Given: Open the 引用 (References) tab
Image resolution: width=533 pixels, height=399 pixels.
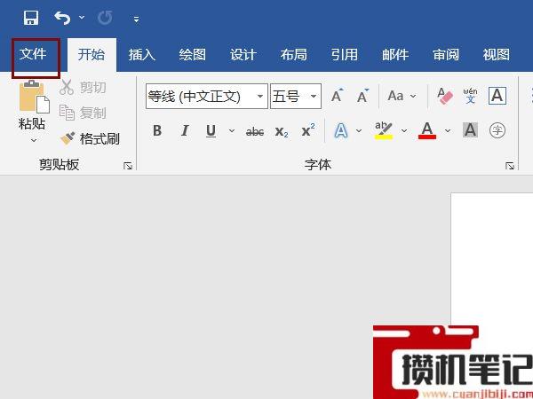Looking at the screenshot, I should point(345,55).
